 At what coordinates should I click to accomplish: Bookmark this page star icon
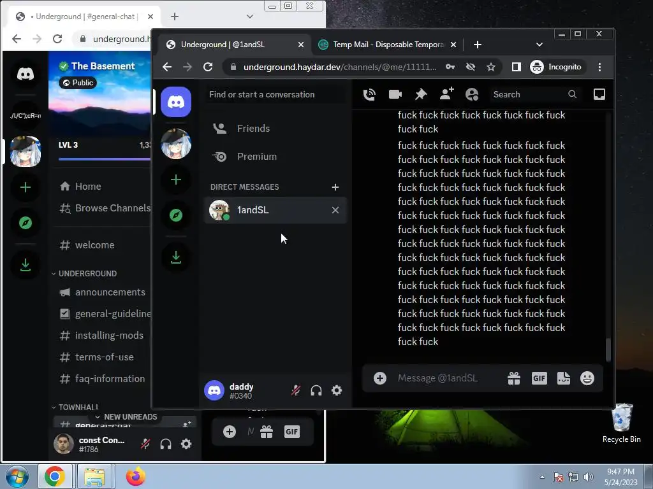tap(491, 67)
